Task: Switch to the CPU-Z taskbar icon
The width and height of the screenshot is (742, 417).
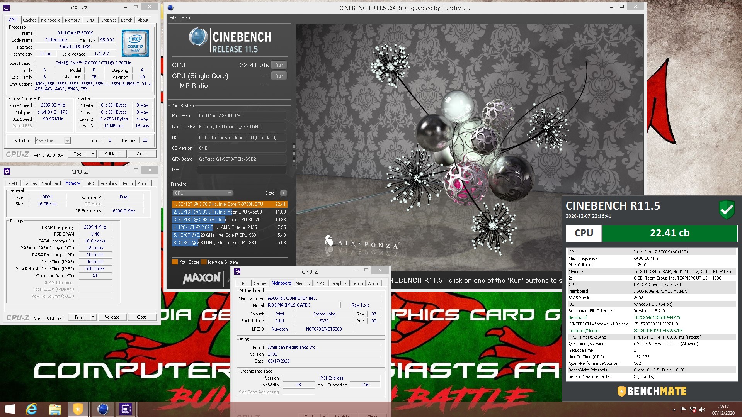Action: (126, 409)
